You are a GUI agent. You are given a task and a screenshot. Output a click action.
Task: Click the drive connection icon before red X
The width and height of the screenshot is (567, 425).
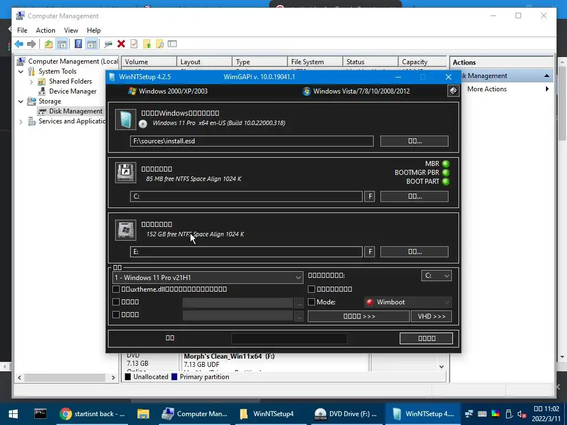tap(108, 44)
